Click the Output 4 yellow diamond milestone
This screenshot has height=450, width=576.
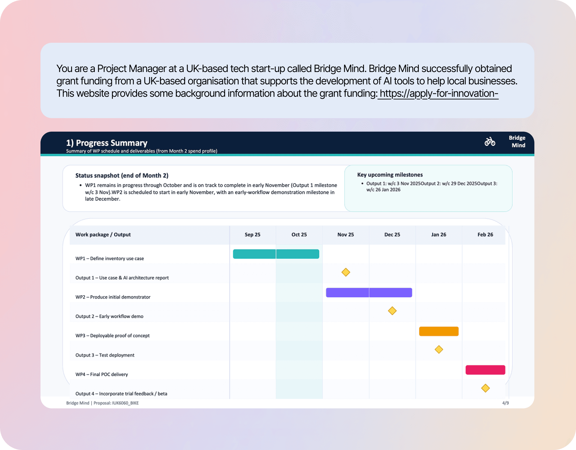tap(485, 388)
